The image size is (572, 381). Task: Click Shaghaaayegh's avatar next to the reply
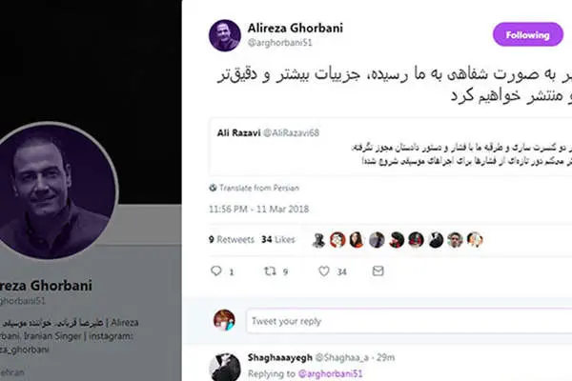[x=225, y=367]
